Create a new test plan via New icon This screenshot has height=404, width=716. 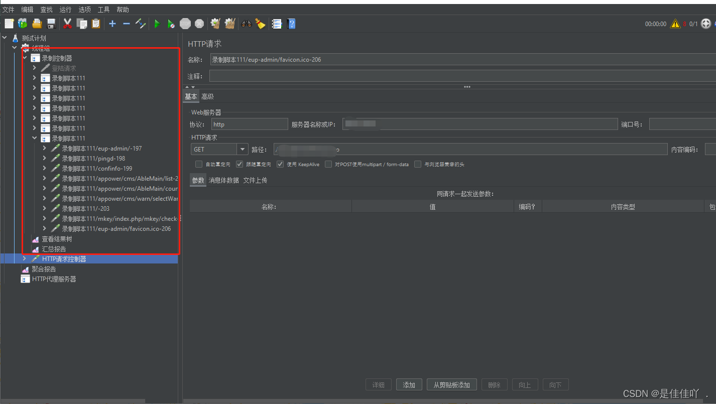click(x=9, y=24)
